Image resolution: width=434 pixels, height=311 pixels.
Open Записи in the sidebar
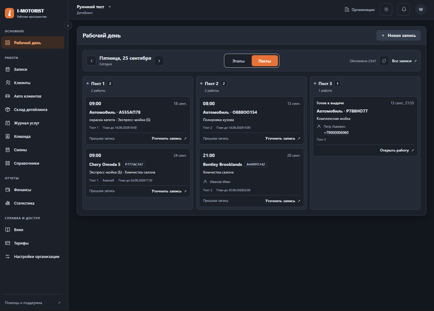tap(33, 69)
